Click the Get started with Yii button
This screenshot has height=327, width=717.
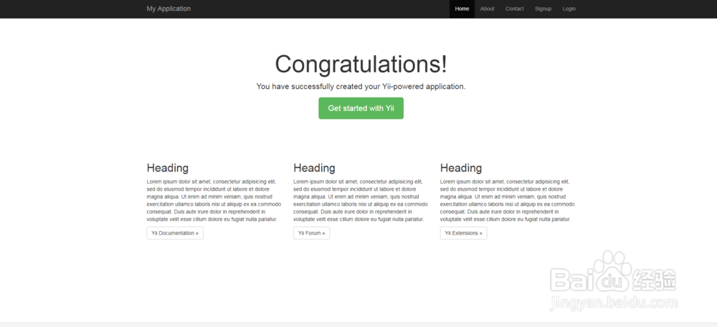tap(361, 108)
